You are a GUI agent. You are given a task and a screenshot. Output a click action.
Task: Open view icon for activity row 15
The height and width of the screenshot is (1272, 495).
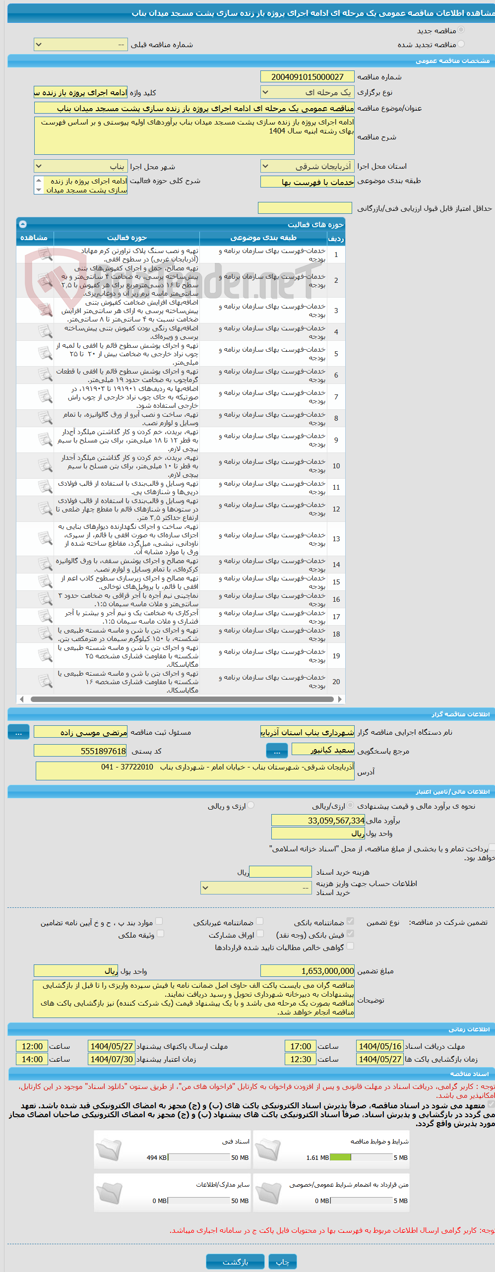(x=45, y=582)
